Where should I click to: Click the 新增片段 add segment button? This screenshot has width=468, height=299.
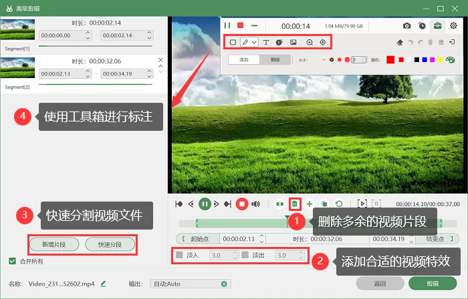(54, 244)
